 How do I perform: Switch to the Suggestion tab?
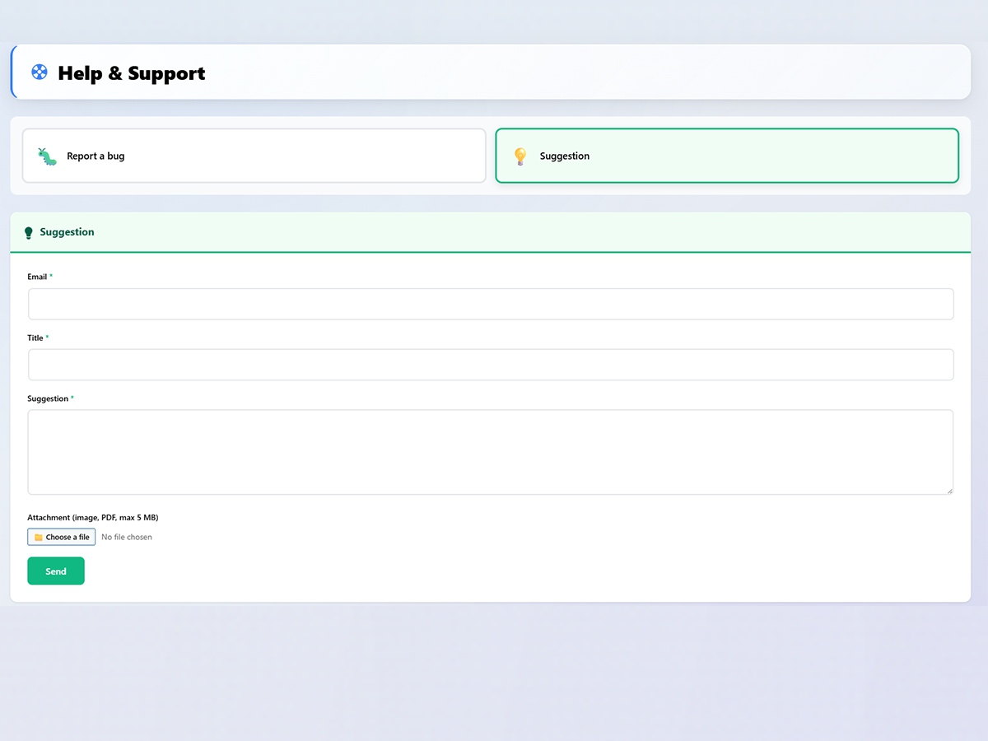point(727,156)
